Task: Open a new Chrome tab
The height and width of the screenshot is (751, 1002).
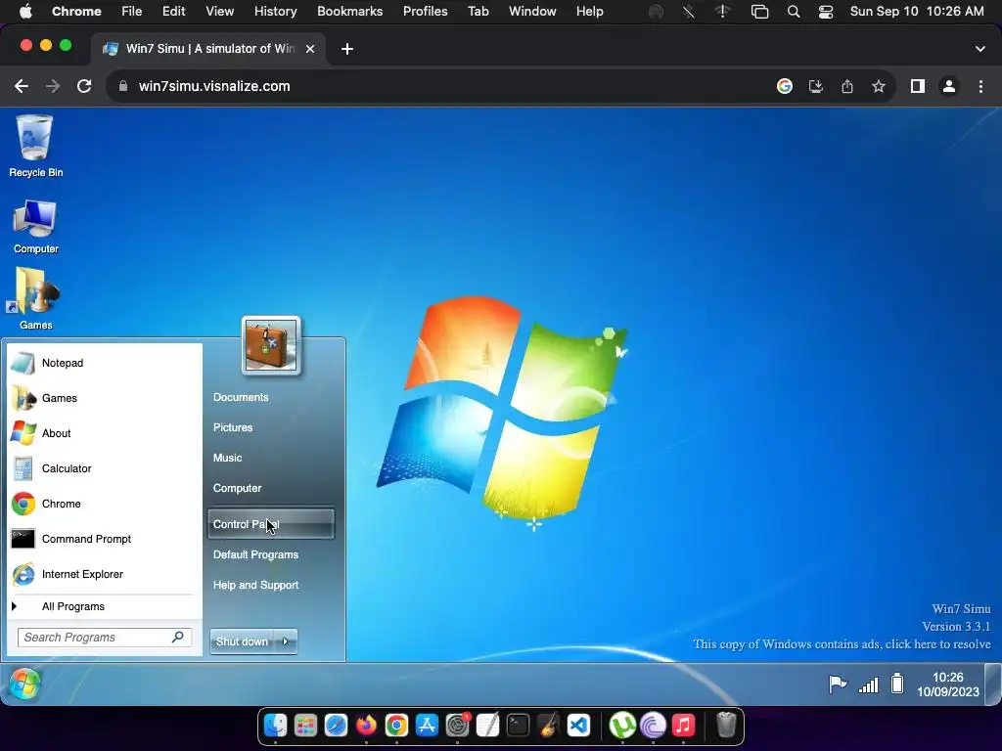Action: pyautogui.click(x=347, y=49)
